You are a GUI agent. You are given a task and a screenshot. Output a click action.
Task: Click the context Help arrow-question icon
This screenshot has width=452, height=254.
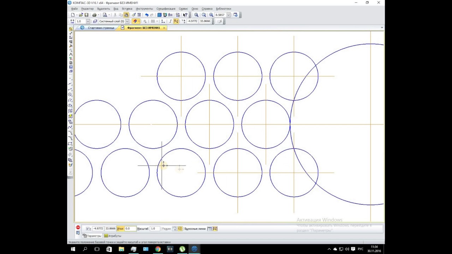coord(185,15)
